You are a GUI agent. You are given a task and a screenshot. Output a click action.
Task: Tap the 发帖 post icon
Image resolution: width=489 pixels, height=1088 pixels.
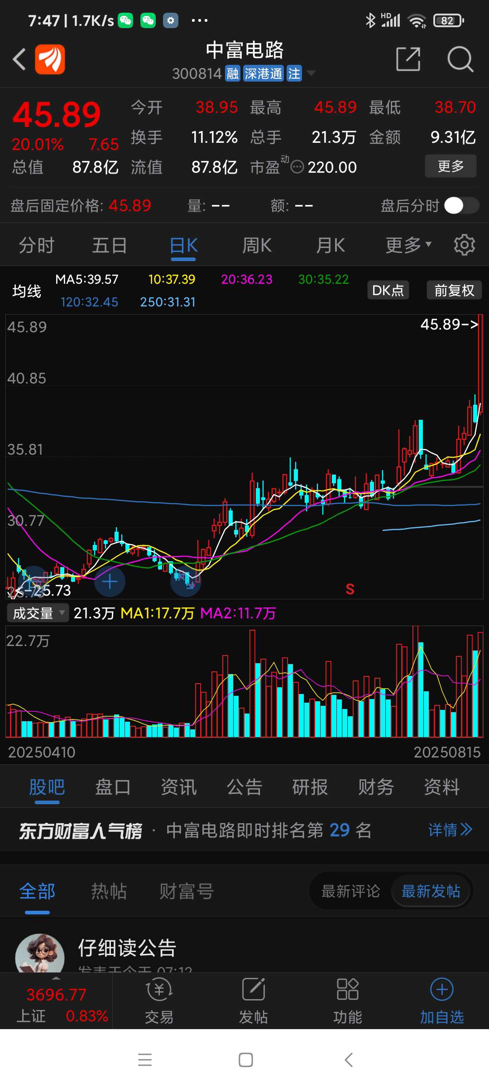(x=253, y=1001)
